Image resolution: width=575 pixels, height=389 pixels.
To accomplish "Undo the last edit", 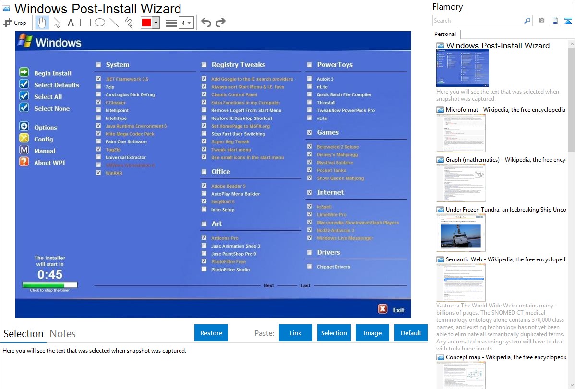I will [206, 23].
